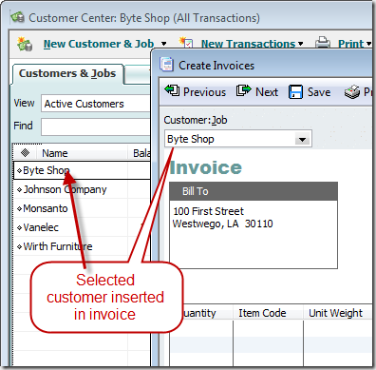Click the Bill To address box

click(x=254, y=234)
